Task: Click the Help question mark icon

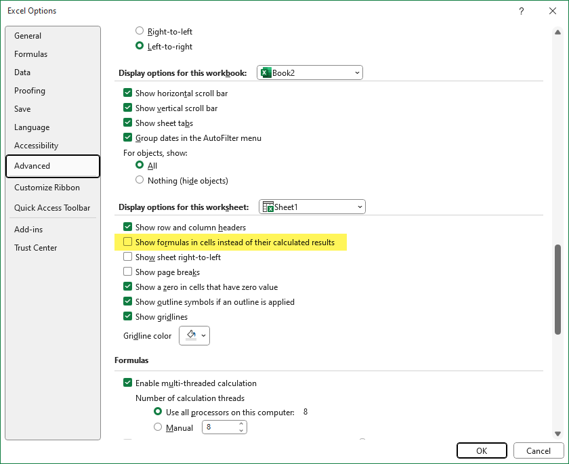Action: click(522, 11)
